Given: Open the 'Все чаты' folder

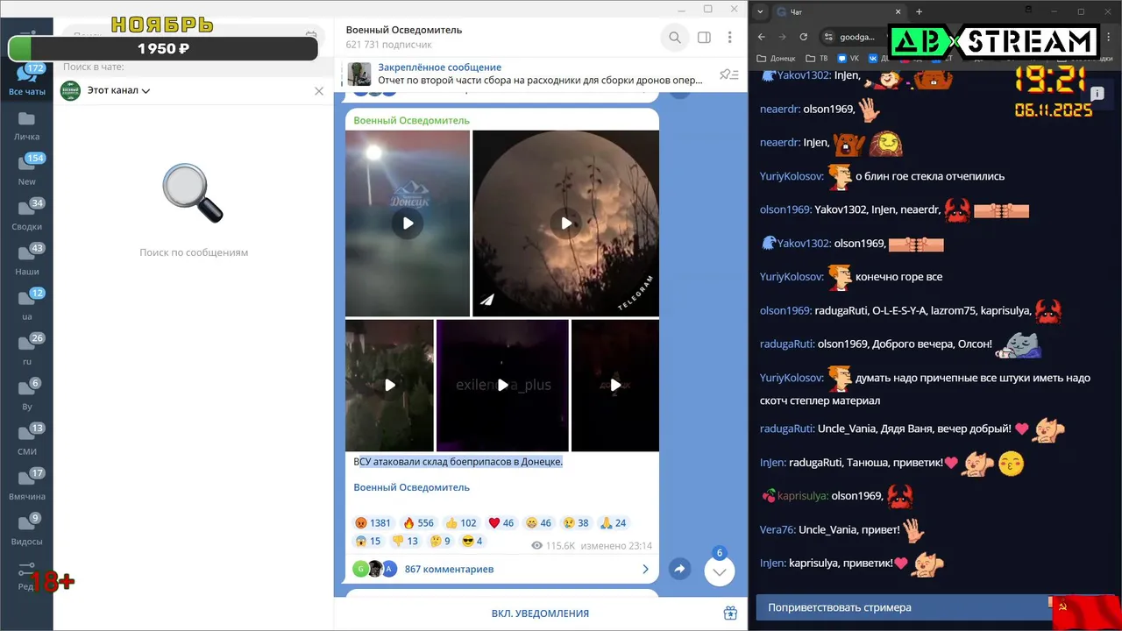Looking at the screenshot, I should point(26,80).
